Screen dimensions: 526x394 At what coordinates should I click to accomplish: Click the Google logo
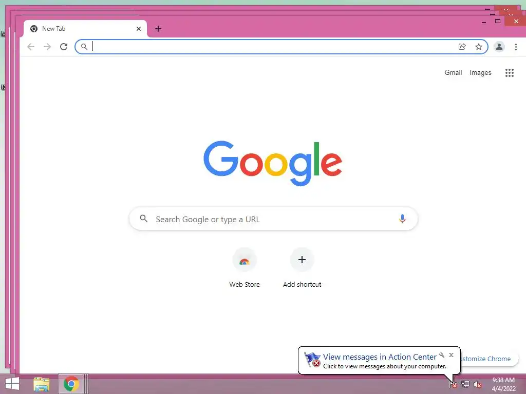point(273,163)
